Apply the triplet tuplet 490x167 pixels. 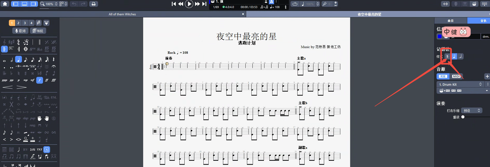point(18,66)
